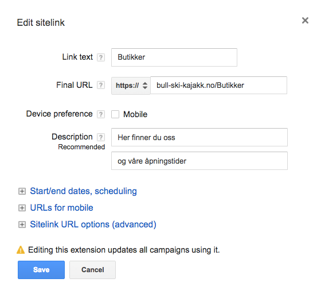
Task: Open the Description help icon
Action: click(101, 137)
